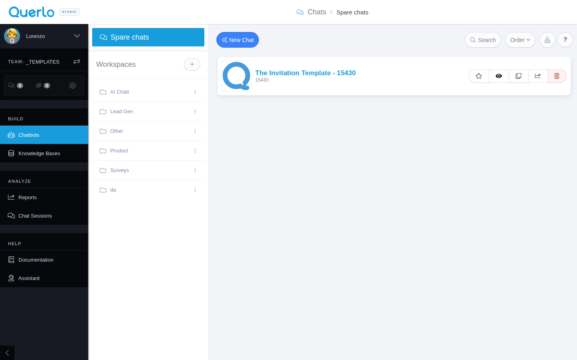
Task: Open the credits coins counter icon
Action: [x=42, y=86]
